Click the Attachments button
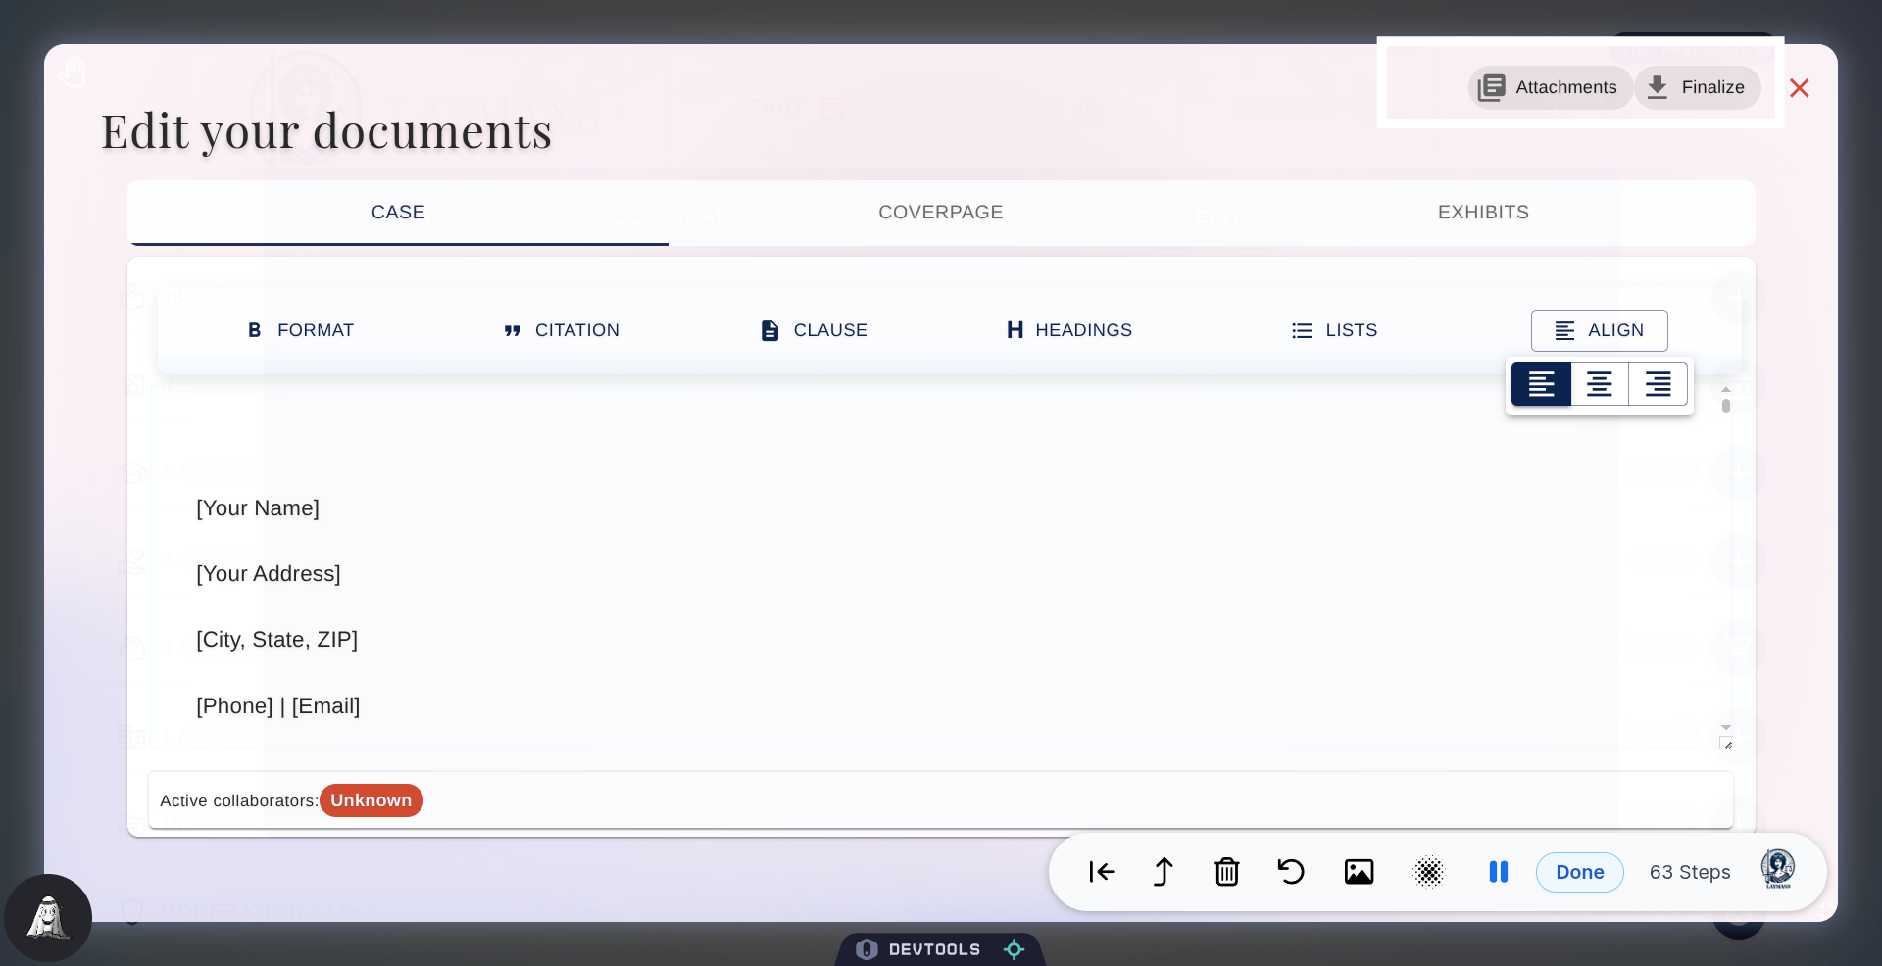Screen dimensions: 1882x966 point(1549,87)
